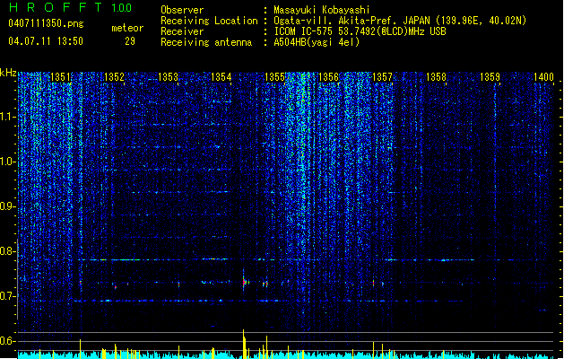Click the 0.8 kHz axis label
The image size is (564, 359).
point(7,251)
